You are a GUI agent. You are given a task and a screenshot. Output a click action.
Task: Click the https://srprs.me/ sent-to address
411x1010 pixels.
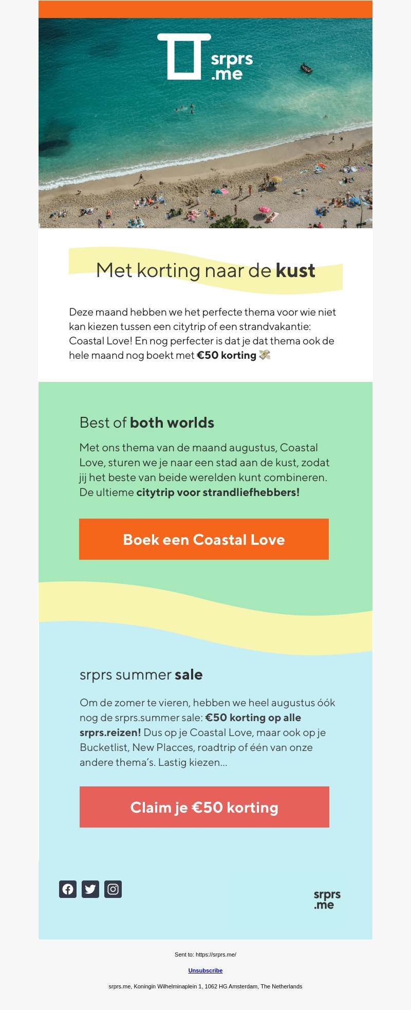pos(216,954)
